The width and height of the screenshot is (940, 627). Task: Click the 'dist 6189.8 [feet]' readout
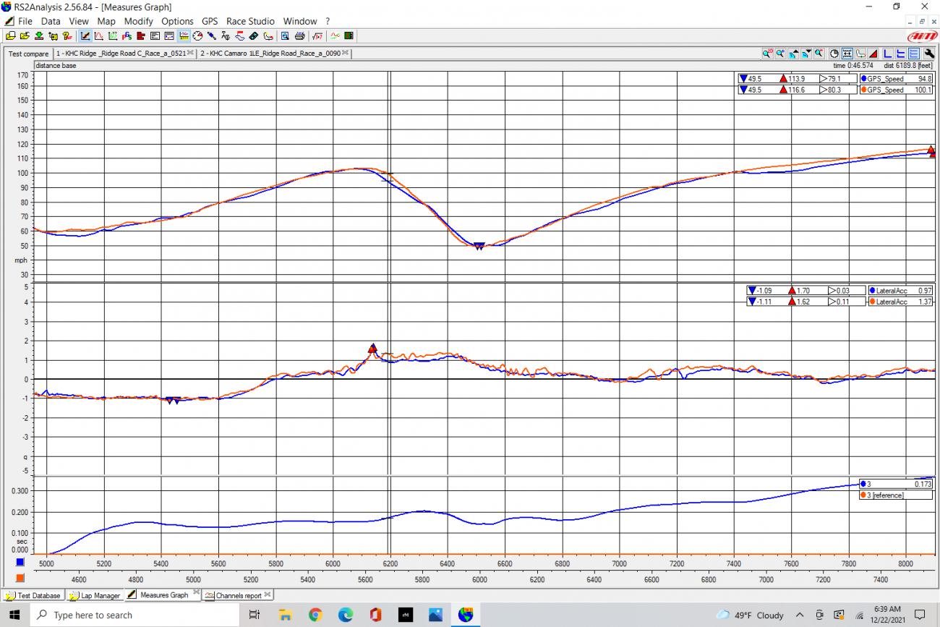tap(908, 65)
